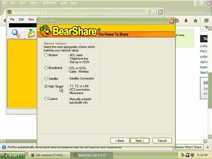
Task: Open Firefox Tools menu
Action: click(x=64, y=3)
